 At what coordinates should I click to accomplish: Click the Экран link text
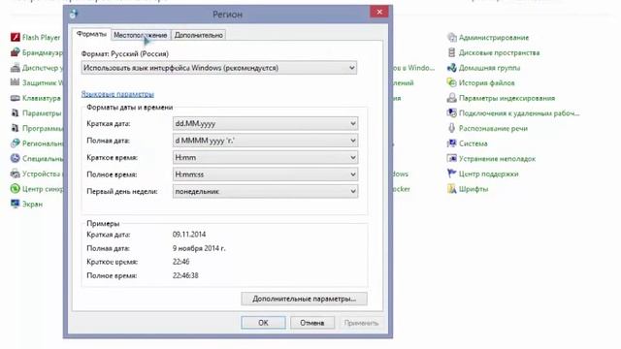[x=32, y=205]
